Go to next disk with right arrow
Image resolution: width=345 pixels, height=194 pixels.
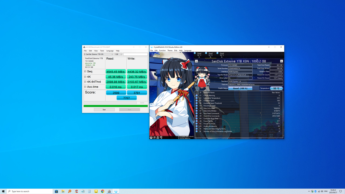281,61
